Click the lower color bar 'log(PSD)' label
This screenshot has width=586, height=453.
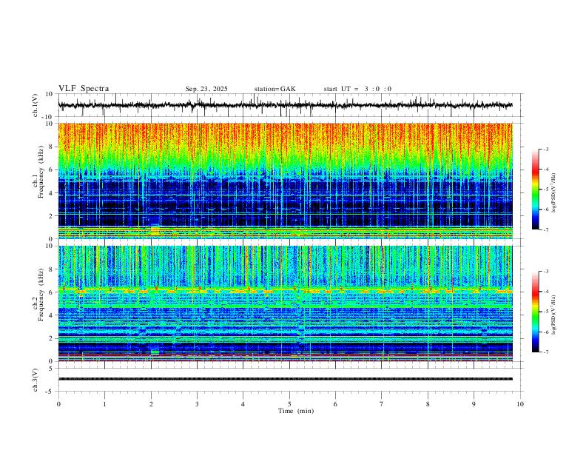coord(553,315)
